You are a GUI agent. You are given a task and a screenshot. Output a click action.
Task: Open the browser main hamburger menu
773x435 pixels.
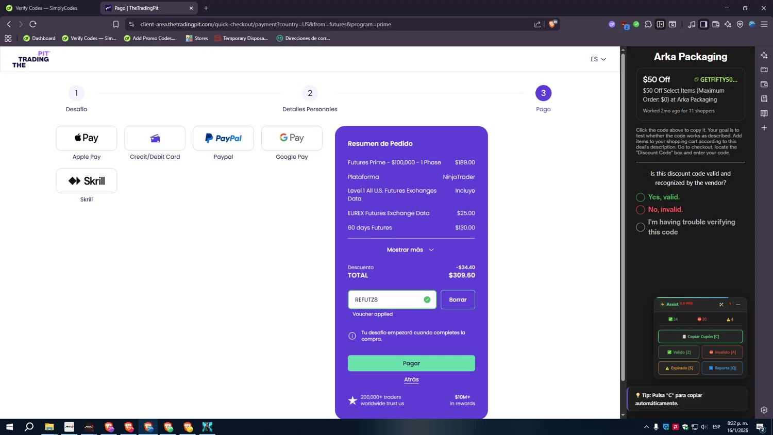pos(764,24)
